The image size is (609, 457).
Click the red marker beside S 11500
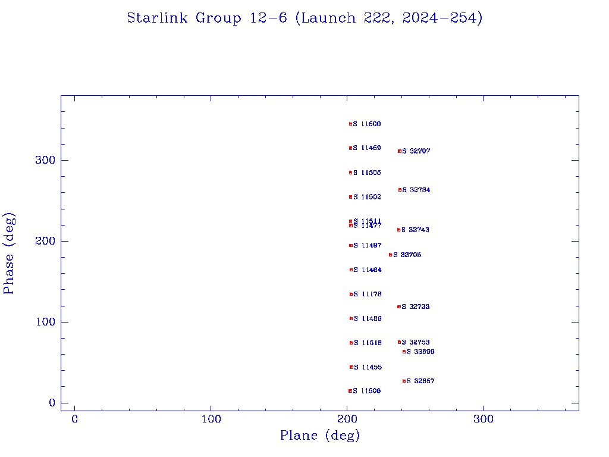click(x=350, y=124)
